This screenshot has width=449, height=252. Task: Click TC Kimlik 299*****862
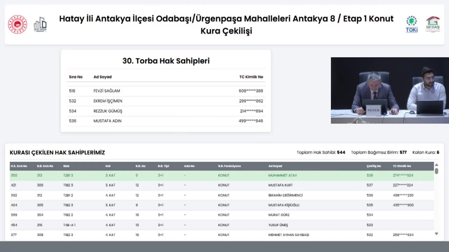[x=251, y=101]
